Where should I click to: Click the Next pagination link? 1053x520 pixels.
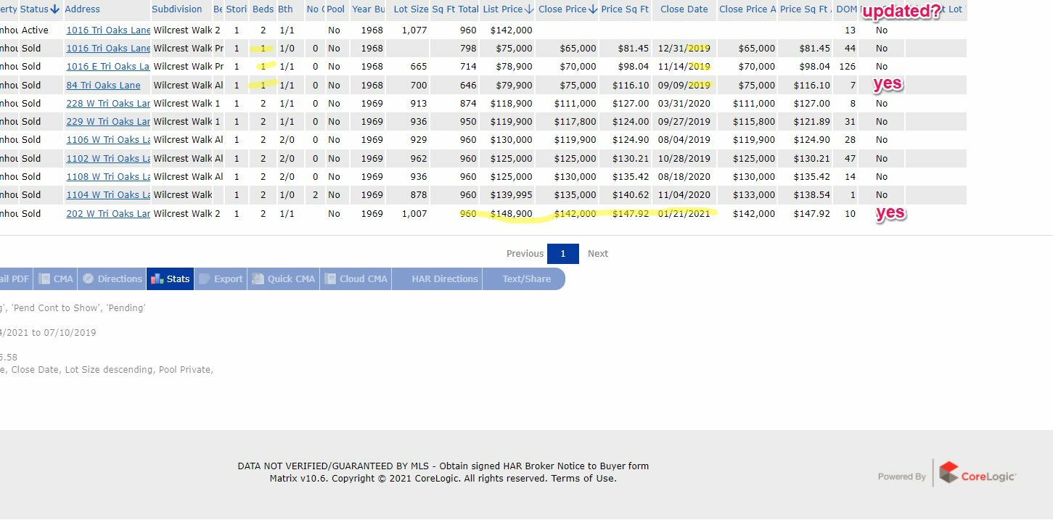(x=597, y=253)
